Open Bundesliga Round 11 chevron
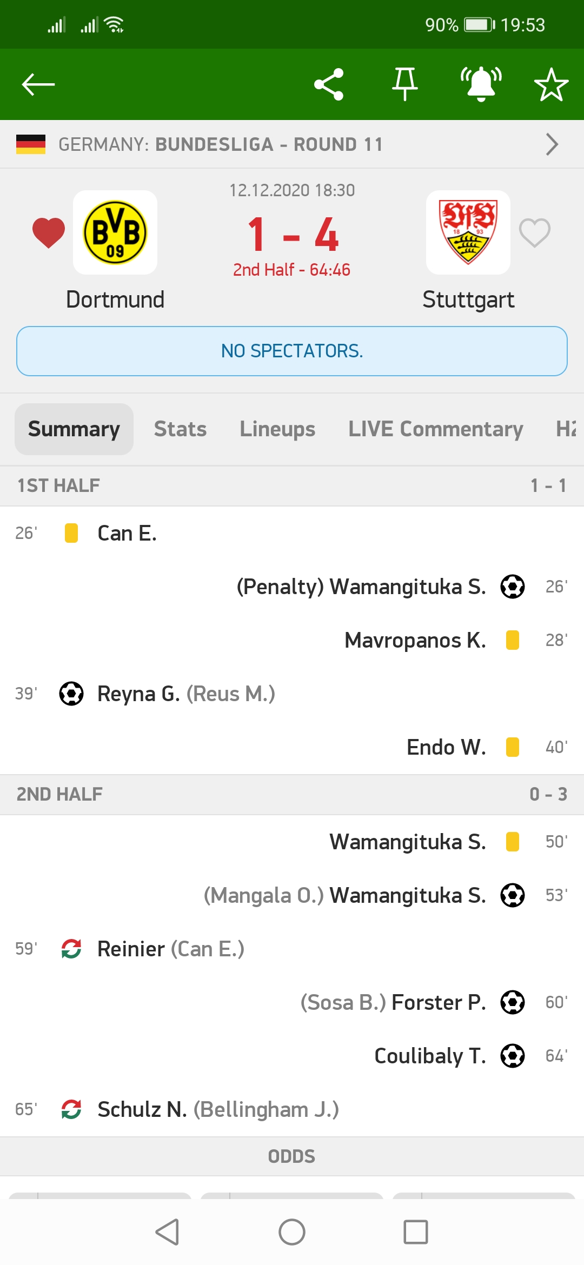Screen dimensions: 584x1265 point(552,144)
